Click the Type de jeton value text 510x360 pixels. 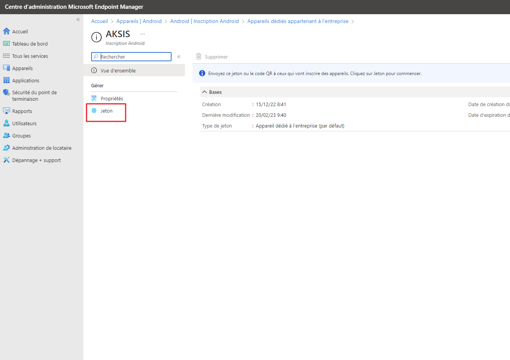[x=300, y=126]
